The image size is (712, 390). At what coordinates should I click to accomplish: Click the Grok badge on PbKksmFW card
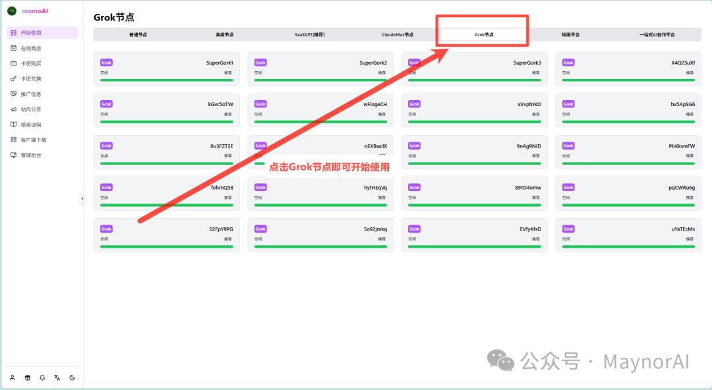[568, 146]
